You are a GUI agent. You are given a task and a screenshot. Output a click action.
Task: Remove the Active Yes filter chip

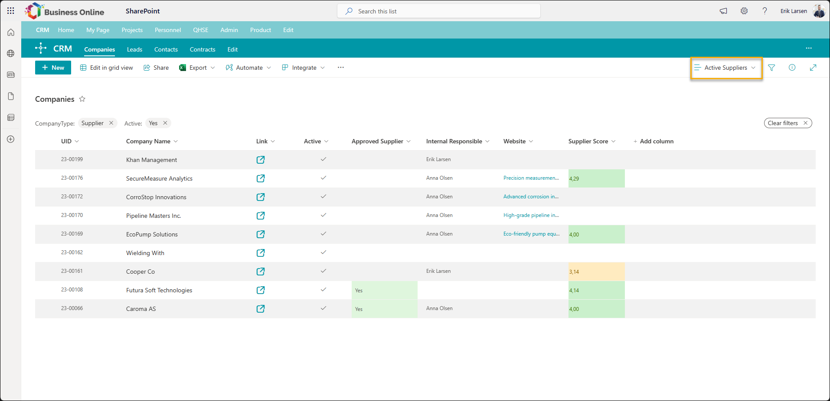click(165, 123)
